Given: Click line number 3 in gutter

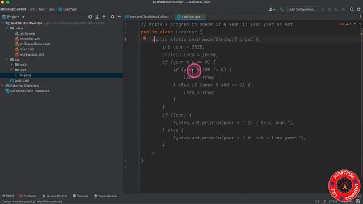Looking at the screenshot, I should (125, 40).
